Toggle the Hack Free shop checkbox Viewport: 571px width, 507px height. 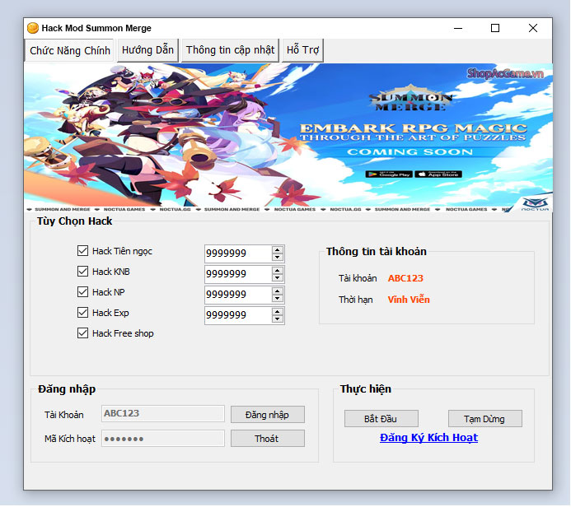(82, 333)
